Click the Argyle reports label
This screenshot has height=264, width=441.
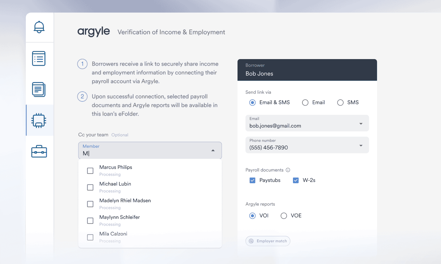(260, 204)
